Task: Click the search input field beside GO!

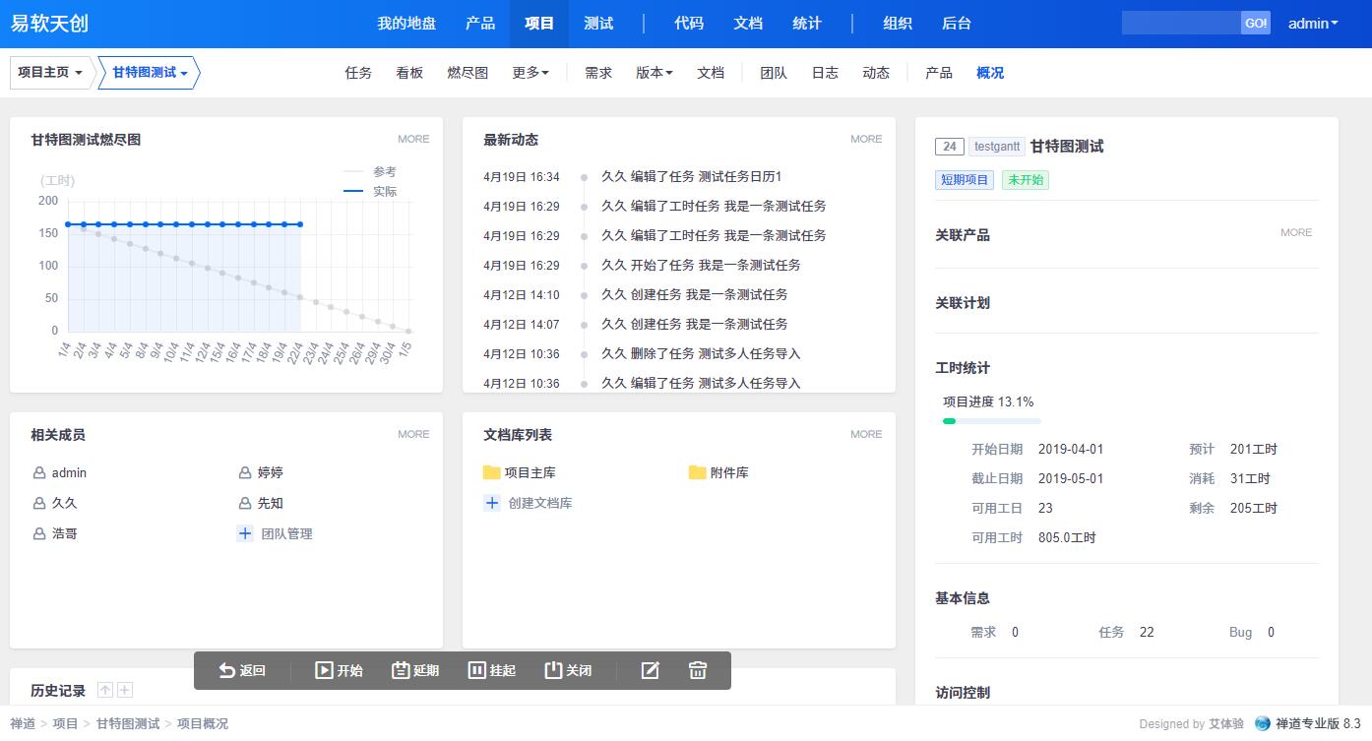Action: pyautogui.click(x=1181, y=24)
